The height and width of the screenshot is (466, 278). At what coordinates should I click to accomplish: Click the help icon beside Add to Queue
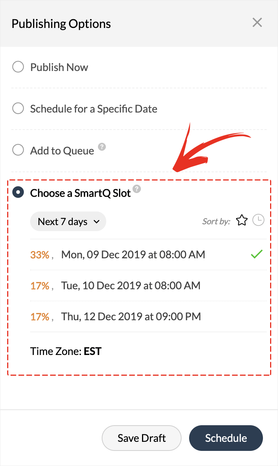[x=102, y=147]
